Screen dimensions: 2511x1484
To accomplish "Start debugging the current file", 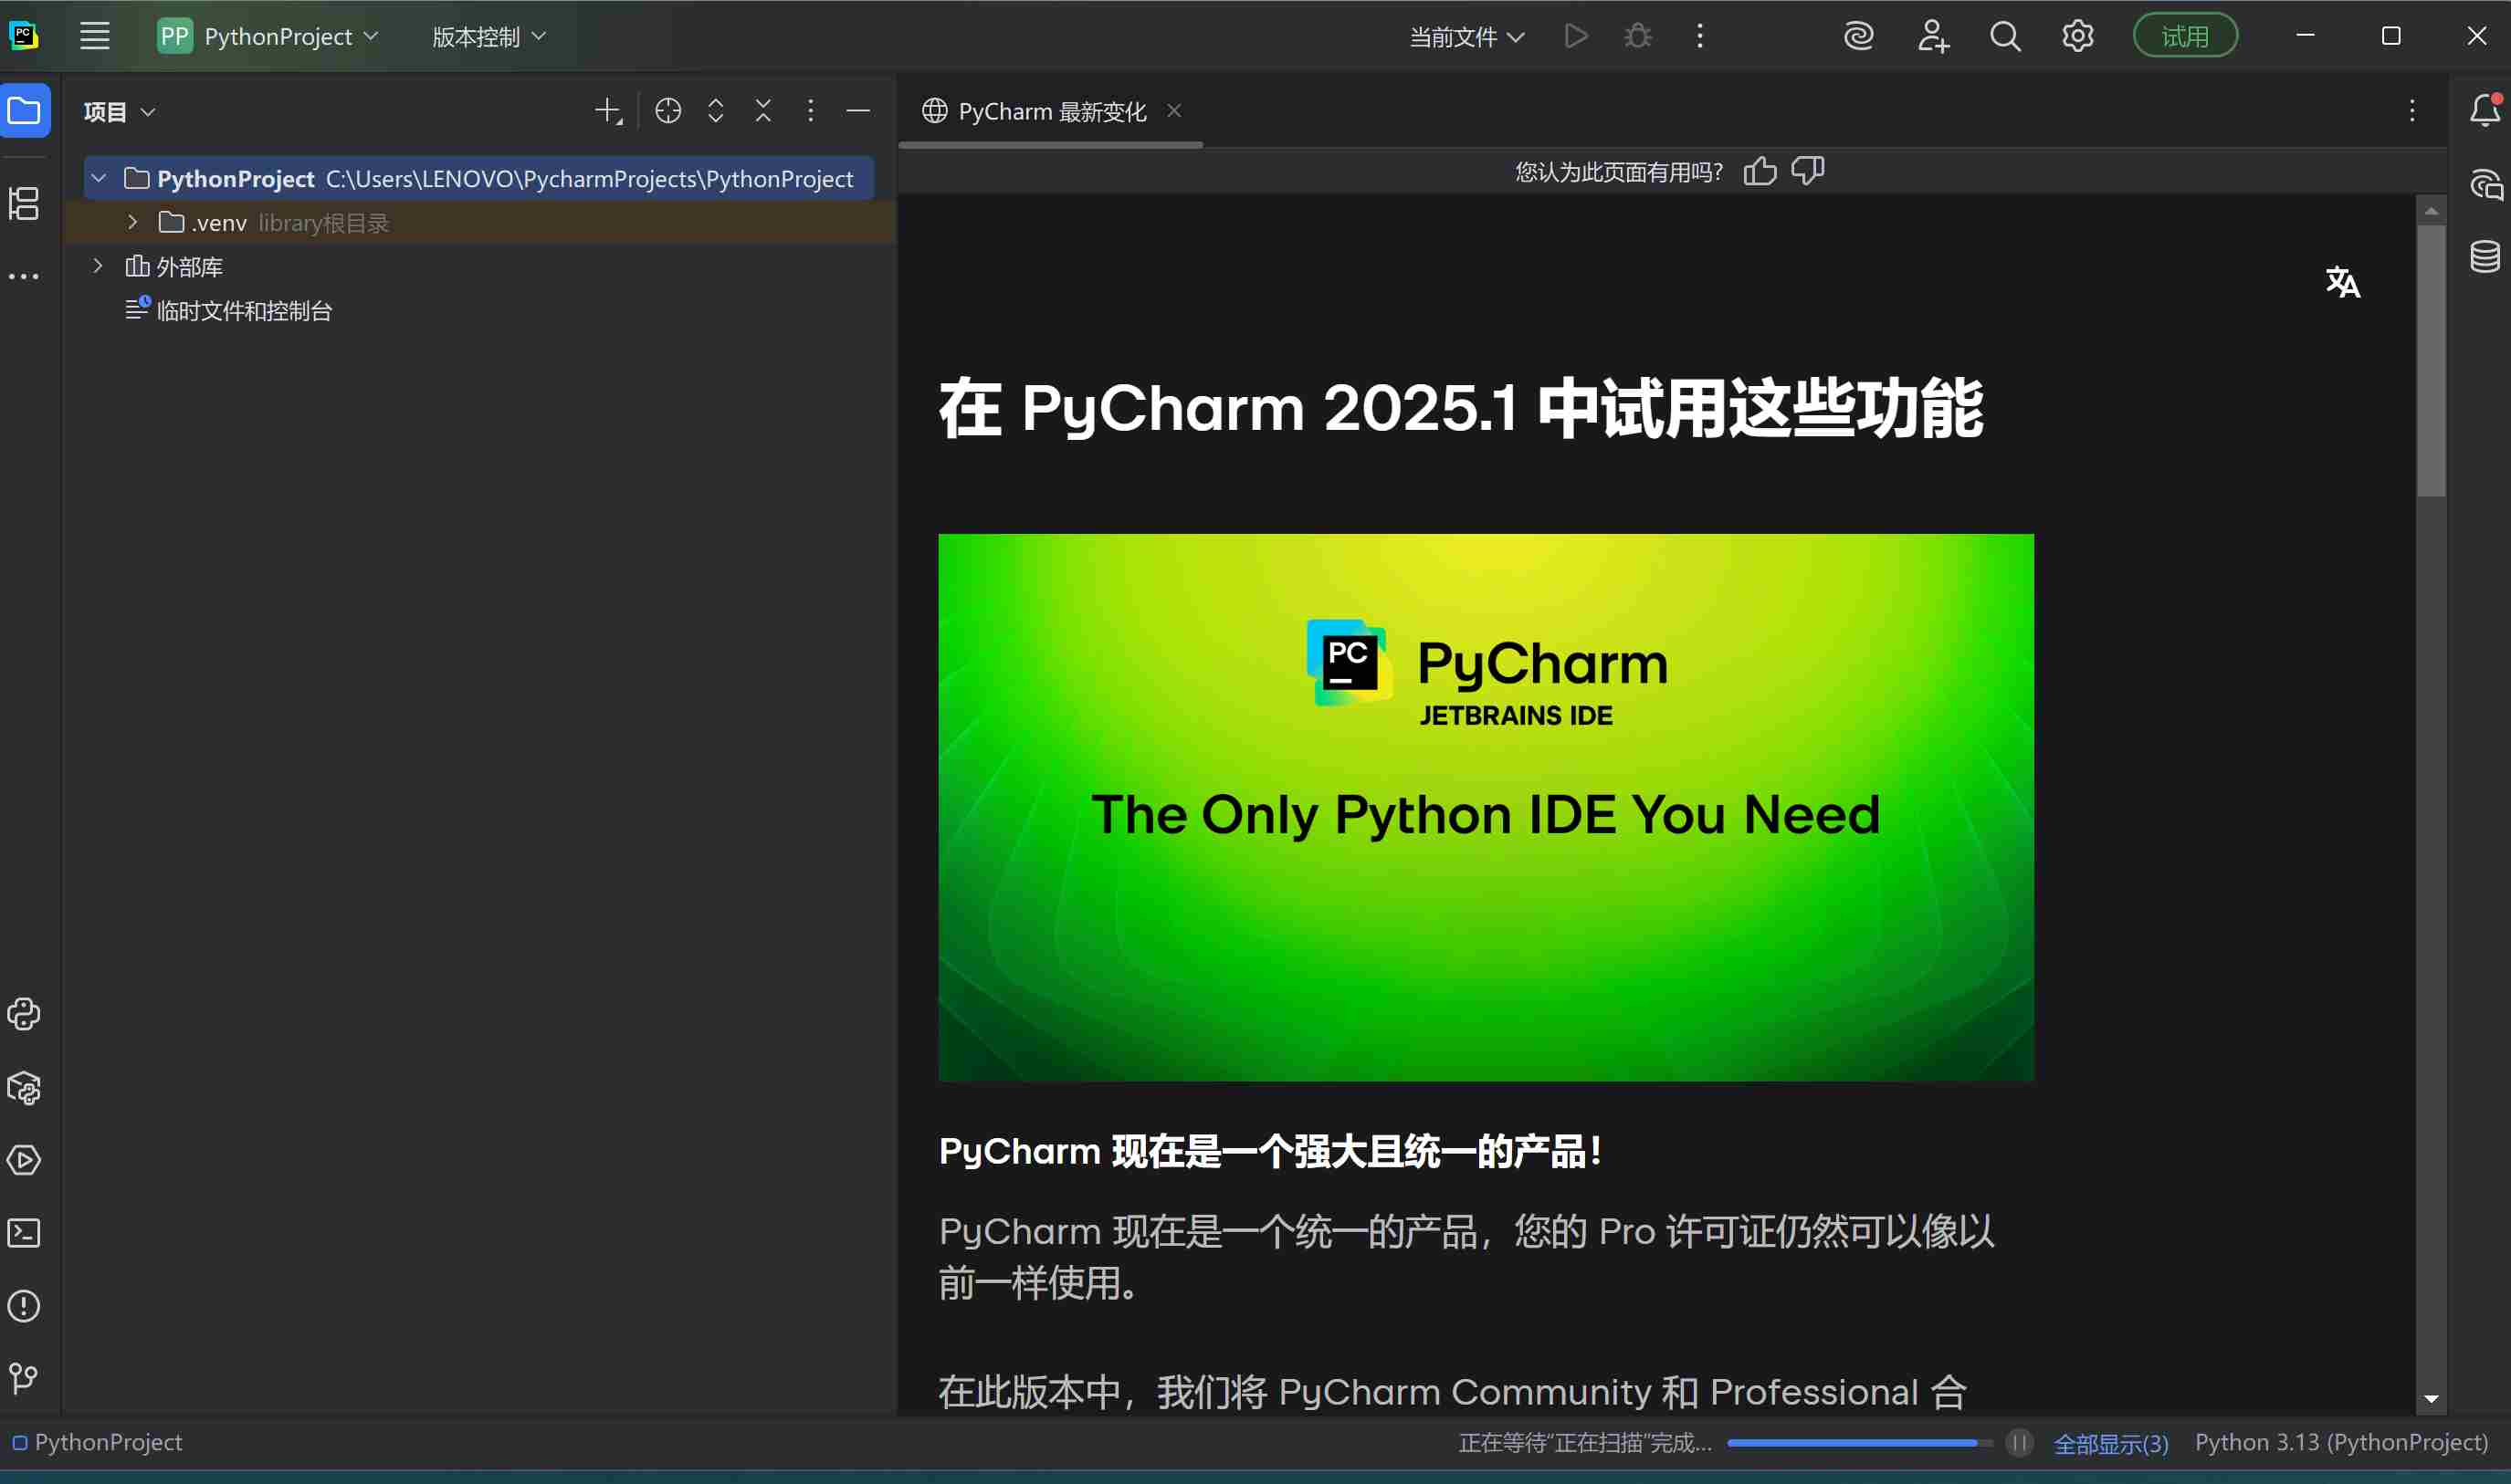I will pyautogui.click(x=1638, y=35).
